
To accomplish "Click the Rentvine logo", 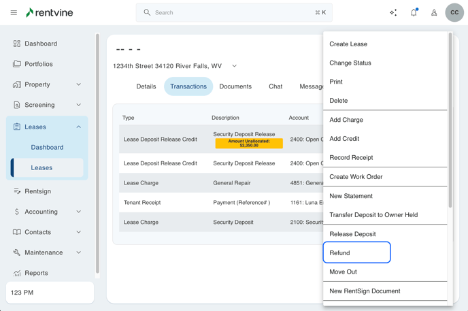I will [49, 12].
